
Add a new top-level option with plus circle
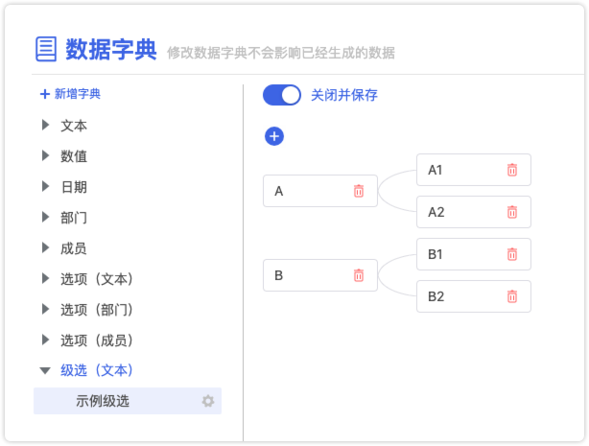point(274,136)
